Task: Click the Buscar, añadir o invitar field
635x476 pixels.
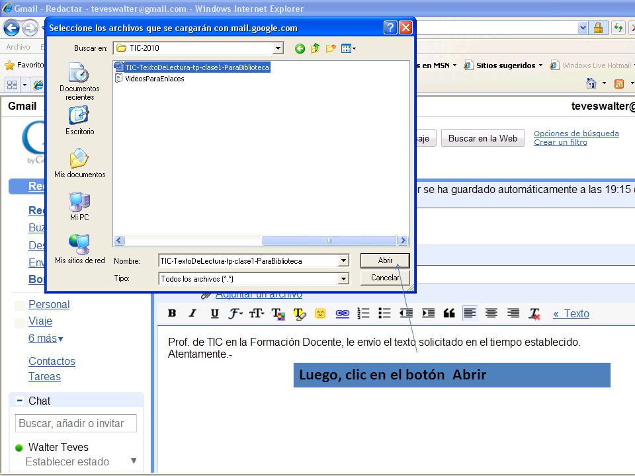Action: (x=75, y=423)
